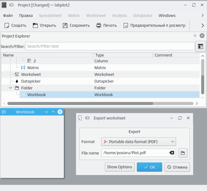Collapse the Folder node in tree

click(10, 88)
